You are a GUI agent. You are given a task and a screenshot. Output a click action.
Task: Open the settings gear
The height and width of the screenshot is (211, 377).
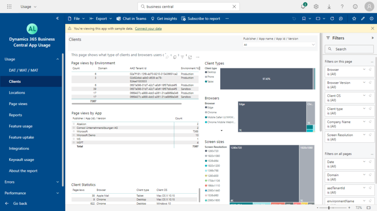click(x=316, y=6)
